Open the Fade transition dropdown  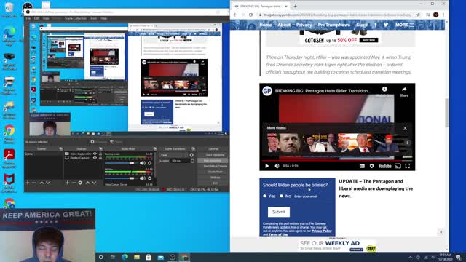tap(173, 155)
